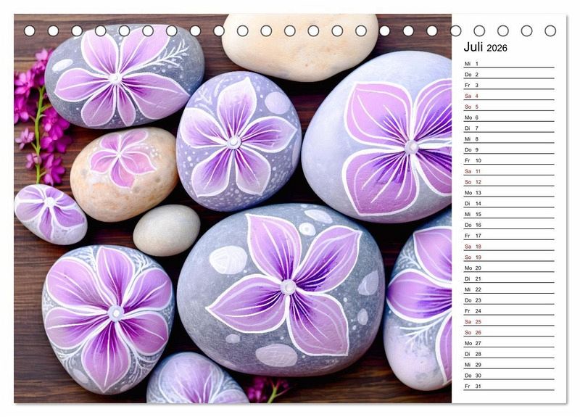
Task: Select the 'Fr 3' calendar row
Action: click(x=509, y=85)
